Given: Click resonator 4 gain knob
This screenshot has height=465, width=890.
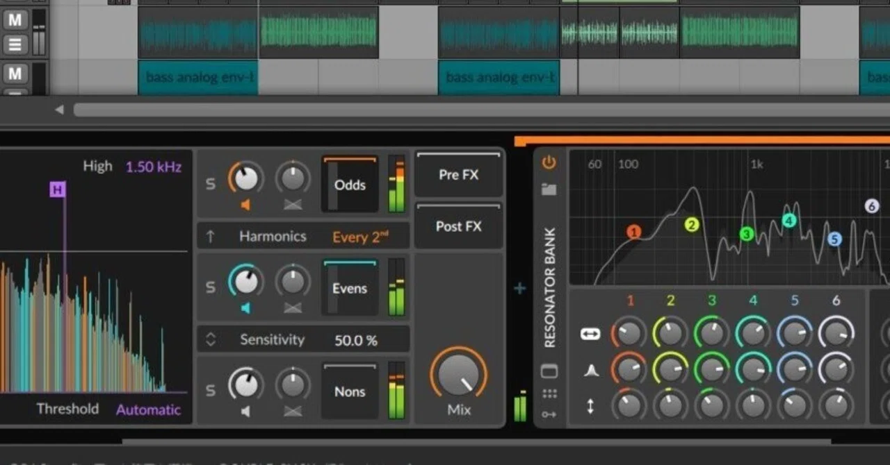Looking at the screenshot, I should point(754,405).
